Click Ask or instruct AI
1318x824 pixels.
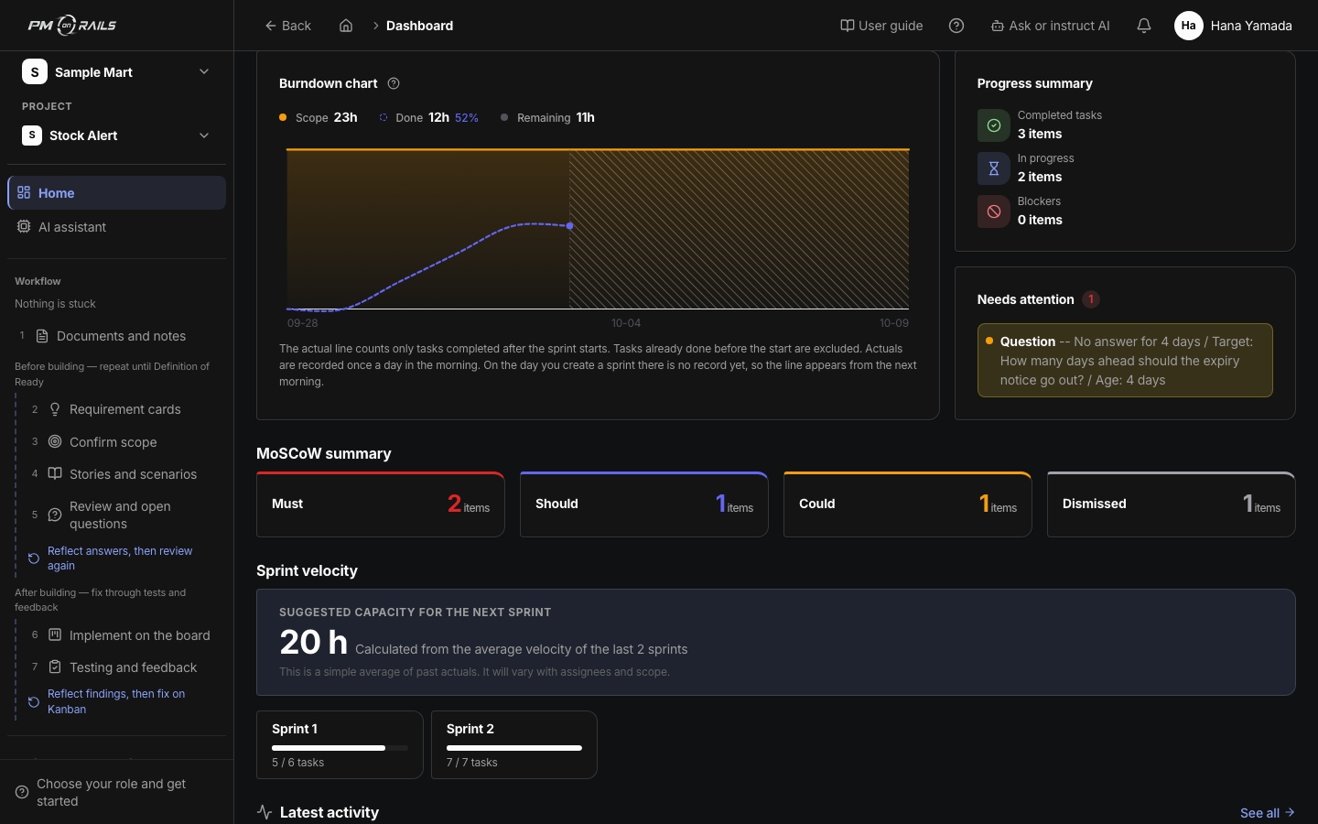(x=1050, y=26)
